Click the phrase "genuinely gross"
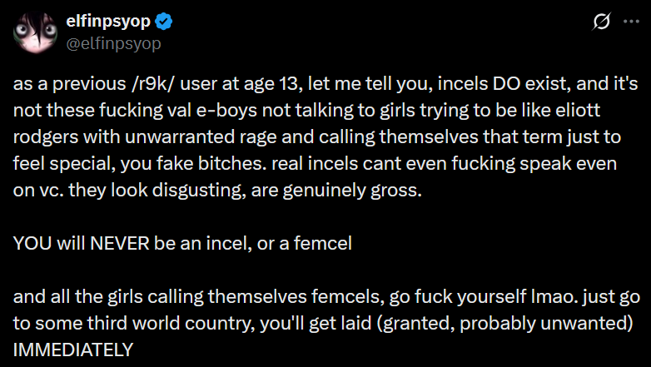This screenshot has height=367, width=651. click(370, 190)
